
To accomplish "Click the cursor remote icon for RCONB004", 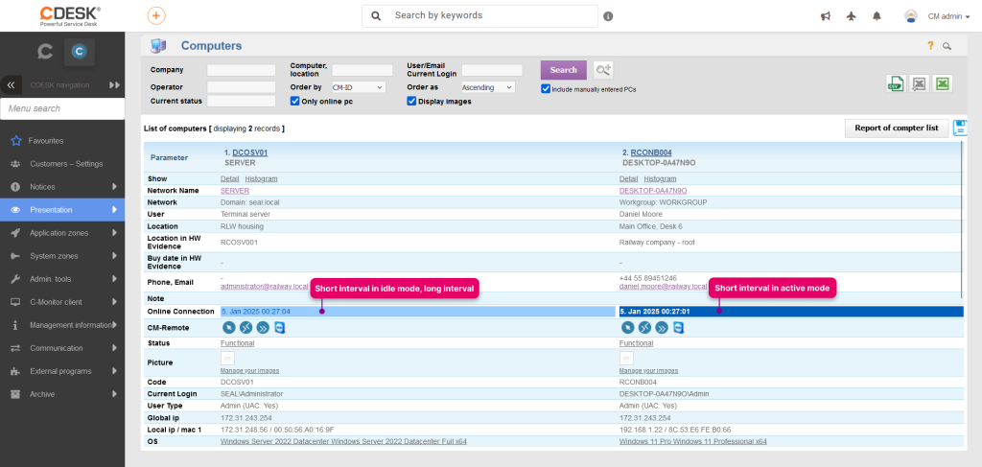I will tap(627, 327).
